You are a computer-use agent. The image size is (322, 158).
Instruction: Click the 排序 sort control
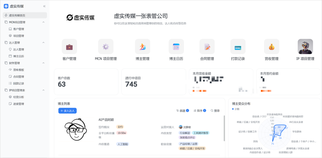[200, 111]
